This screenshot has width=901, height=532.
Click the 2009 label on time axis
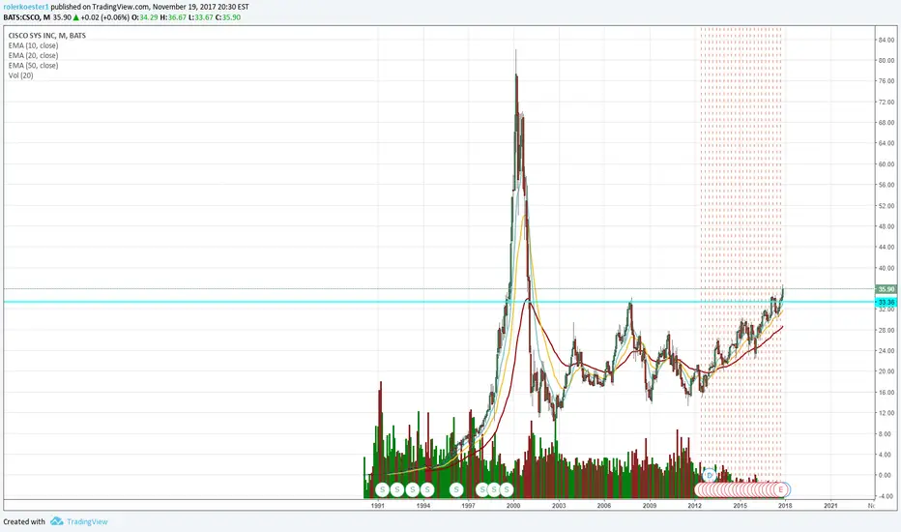pos(650,506)
